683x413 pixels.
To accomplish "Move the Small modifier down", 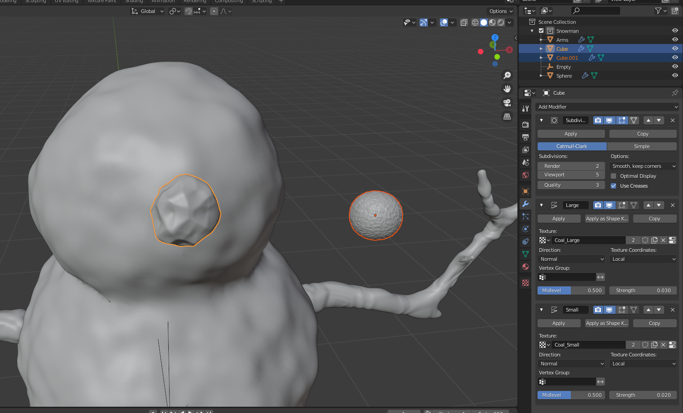I will point(659,310).
